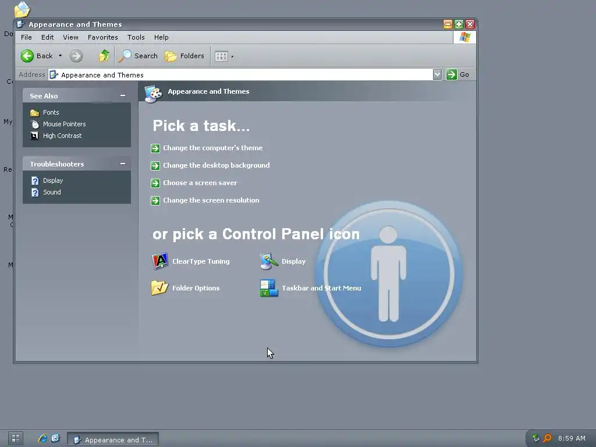The image size is (596, 447).
Task: Click Appearance and Themes taskbar button
Action: (x=113, y=439)
